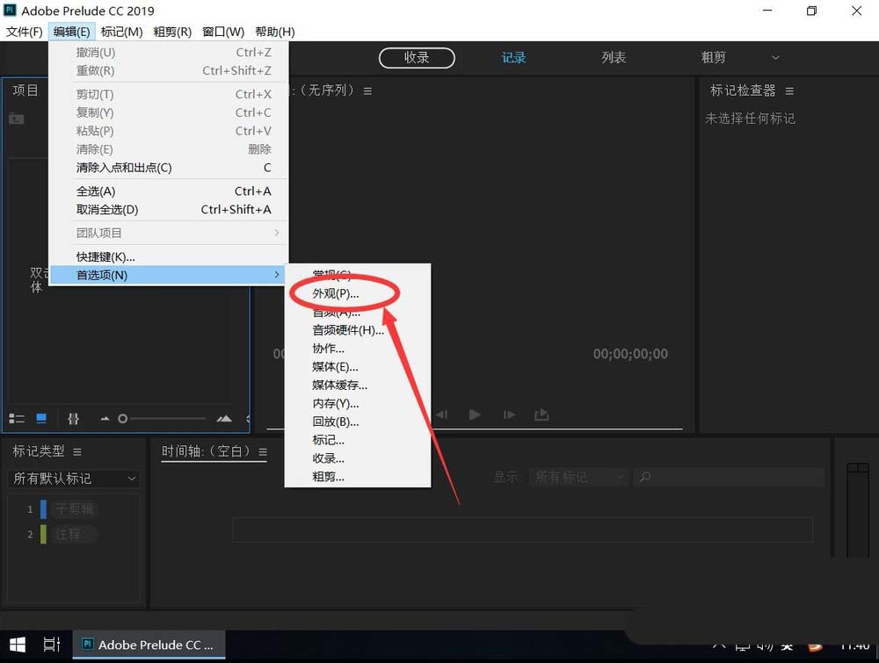Open the 标记(M) menu
Screen dimensions: 879x663
click(x=121, y=32)
